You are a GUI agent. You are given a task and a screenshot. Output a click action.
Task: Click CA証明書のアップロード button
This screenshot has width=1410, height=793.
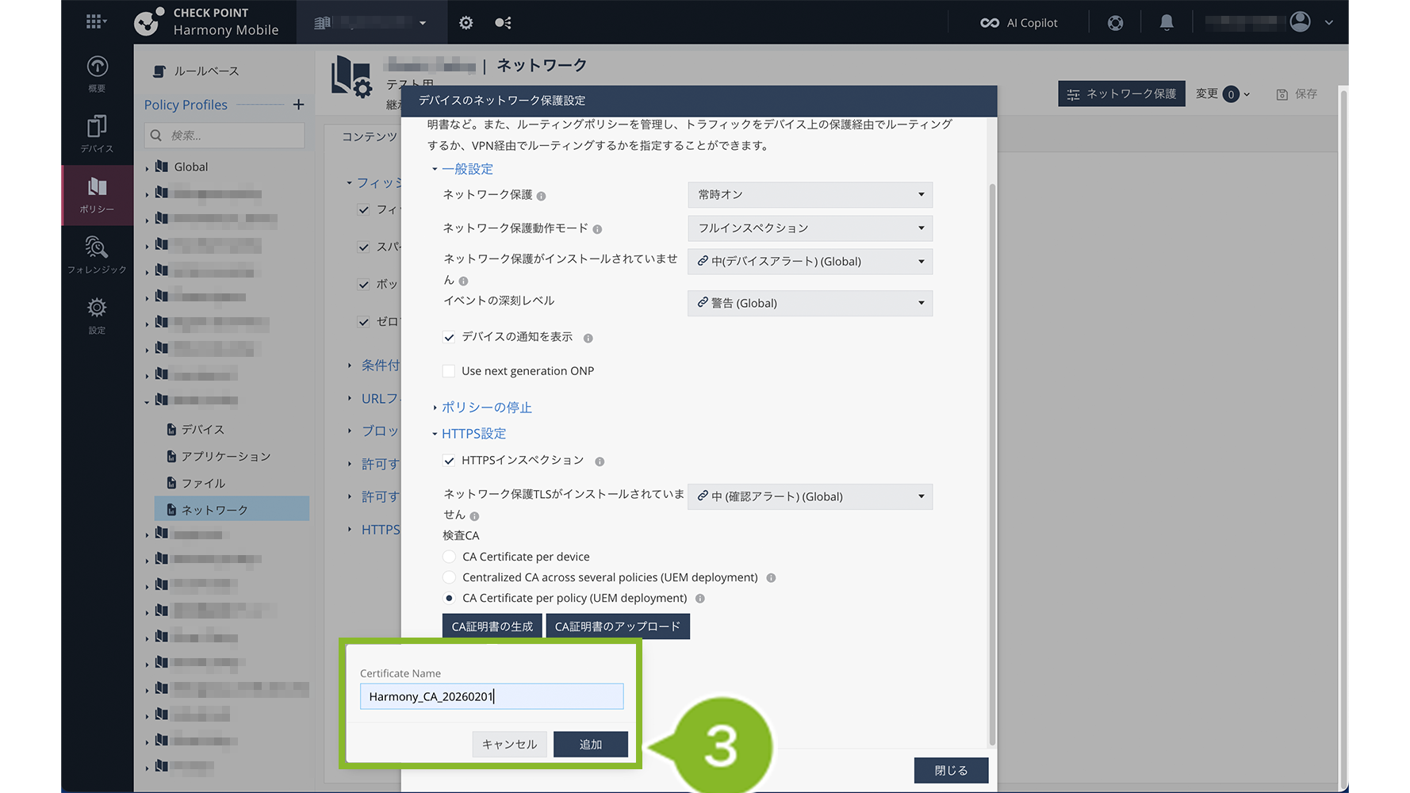coord(617,626)
